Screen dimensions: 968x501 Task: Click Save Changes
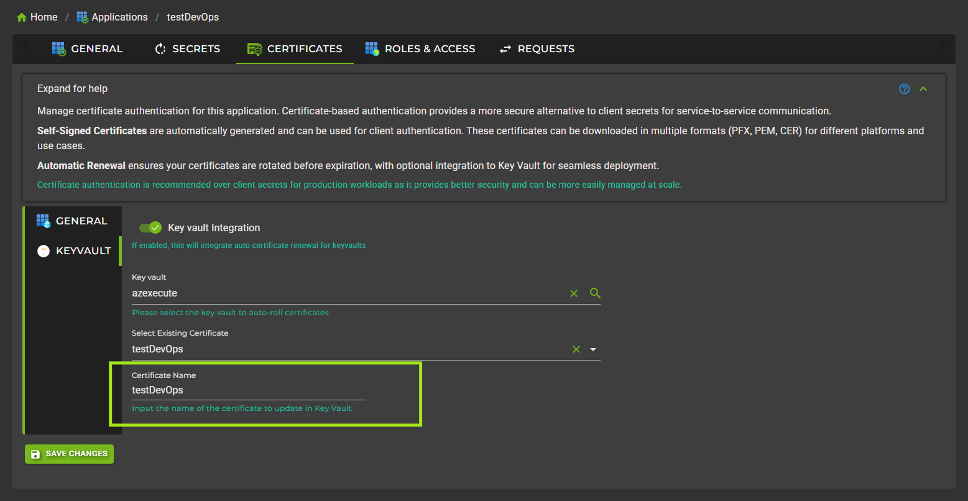69,454
